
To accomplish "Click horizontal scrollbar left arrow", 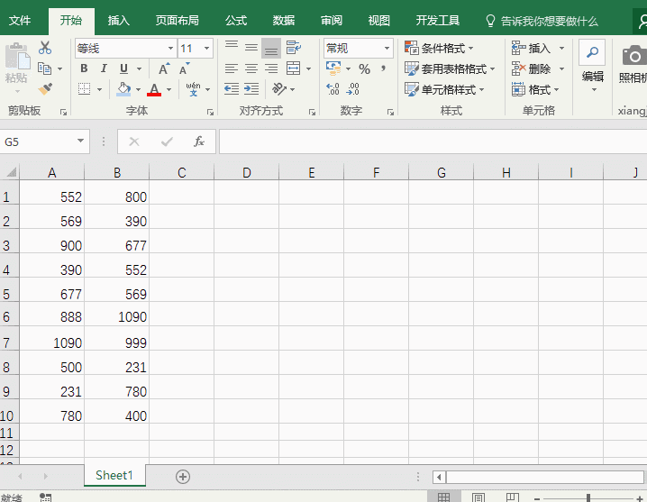I will point(439,478).
